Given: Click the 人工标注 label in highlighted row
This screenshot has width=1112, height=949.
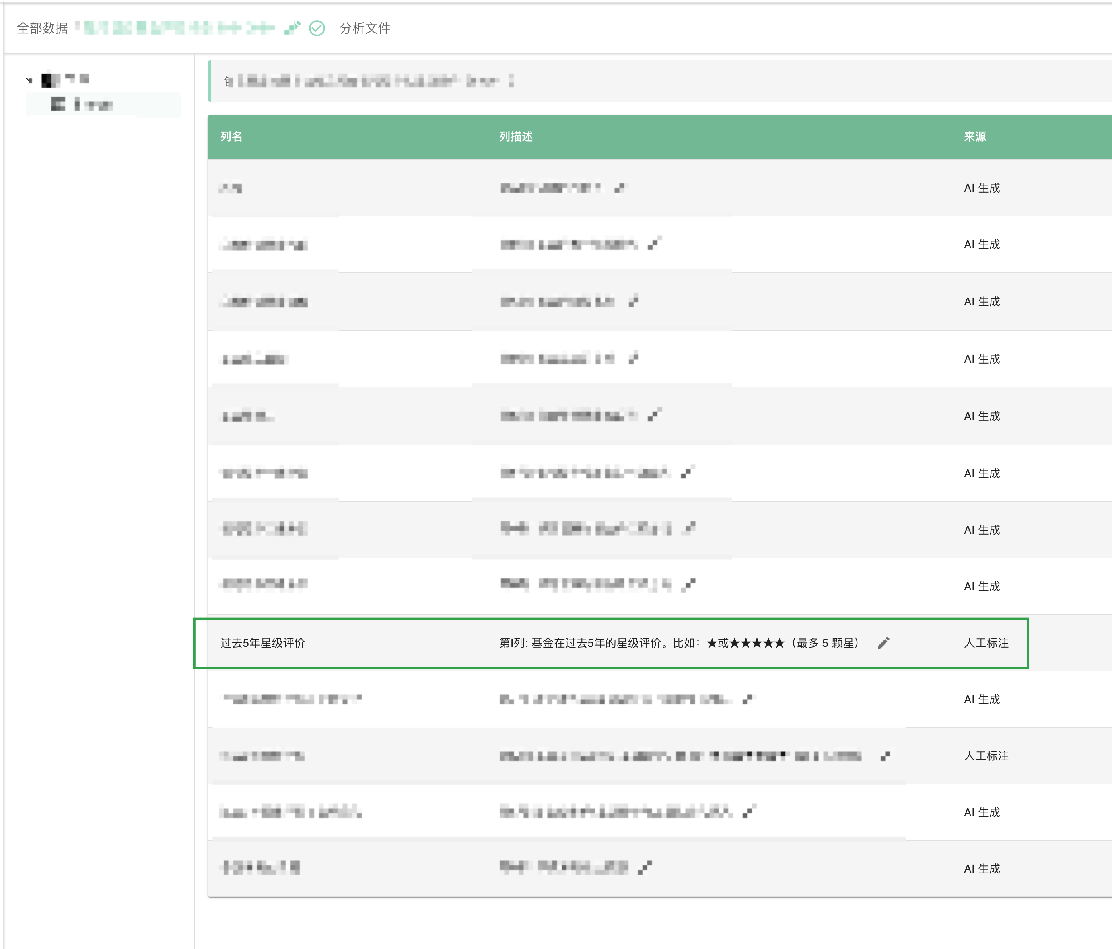Looking at the screenshot, I should pos(986,642).
